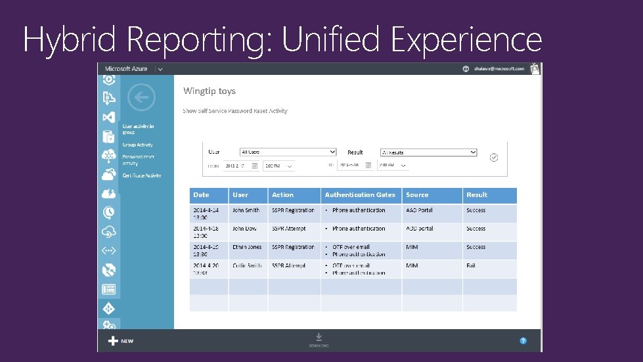Image resolution: width=643 pixels, height=362 pixels.
Task: Open the add-ons gear icon at sidebar bottom
Action: point(108,325)
